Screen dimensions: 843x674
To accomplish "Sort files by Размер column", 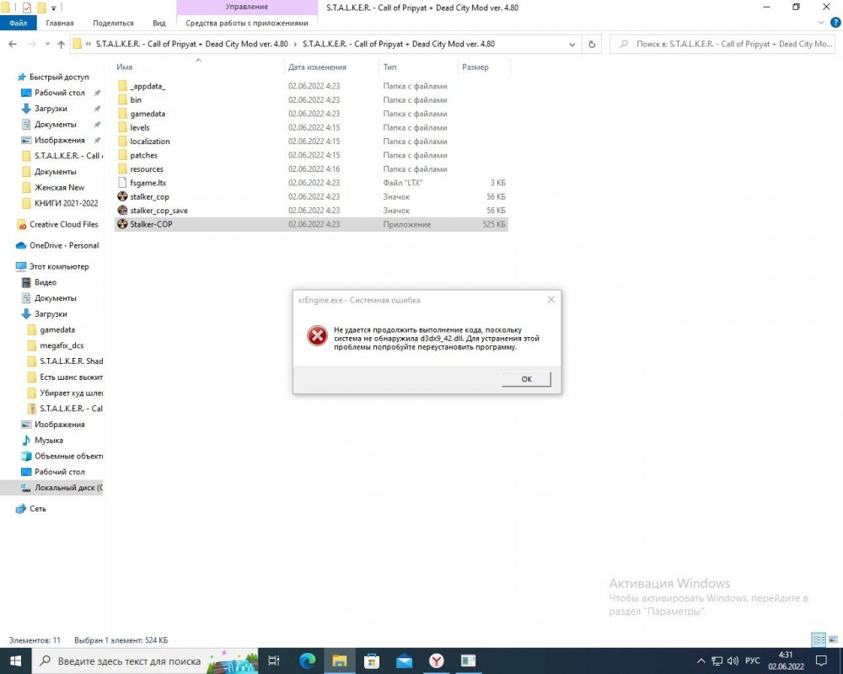I will (475, 67).
